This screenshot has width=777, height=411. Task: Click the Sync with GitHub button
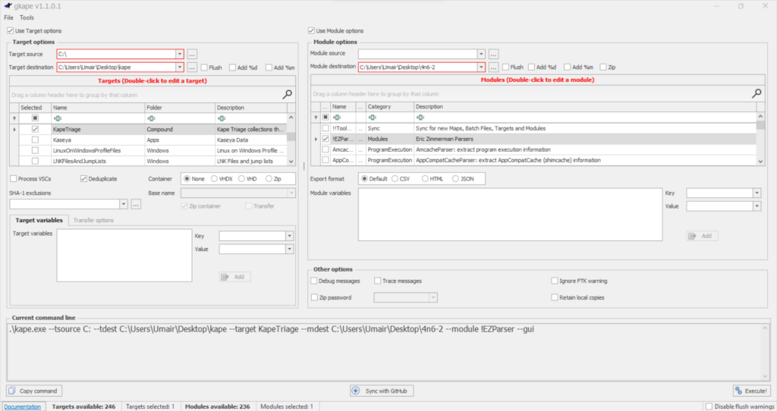(x=382, y=391)
